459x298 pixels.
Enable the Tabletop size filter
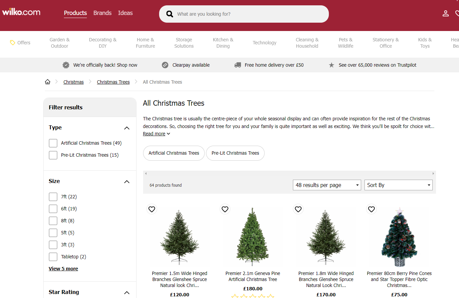(53, 257)
